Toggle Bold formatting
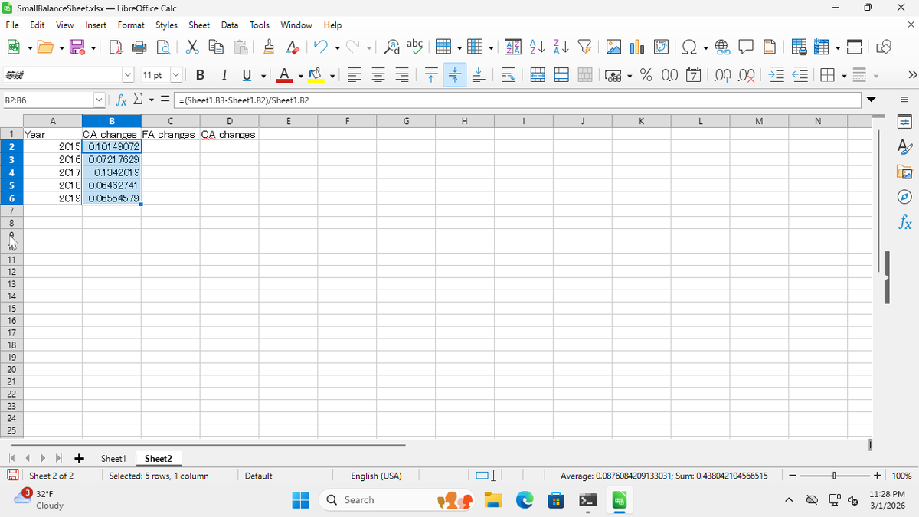Viewport: 919px width, 517px height. [x=200, y=75]
